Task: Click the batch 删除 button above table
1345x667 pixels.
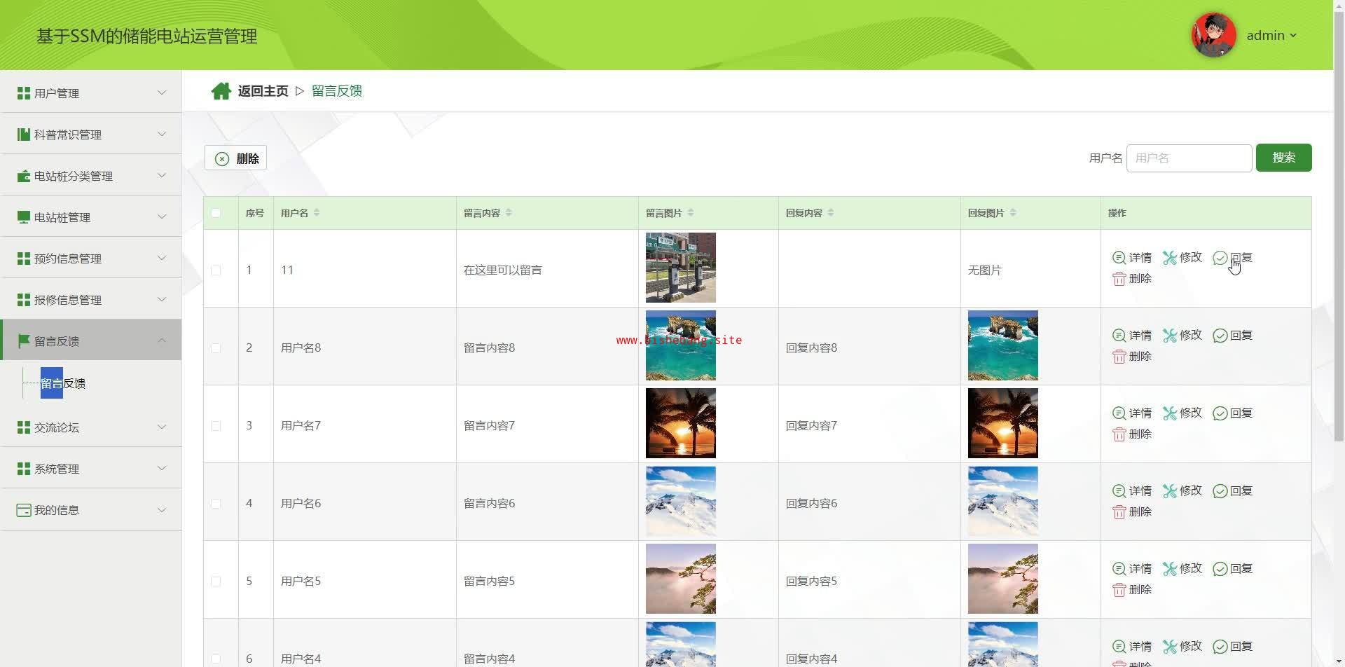Action: (x=236, y=158)
